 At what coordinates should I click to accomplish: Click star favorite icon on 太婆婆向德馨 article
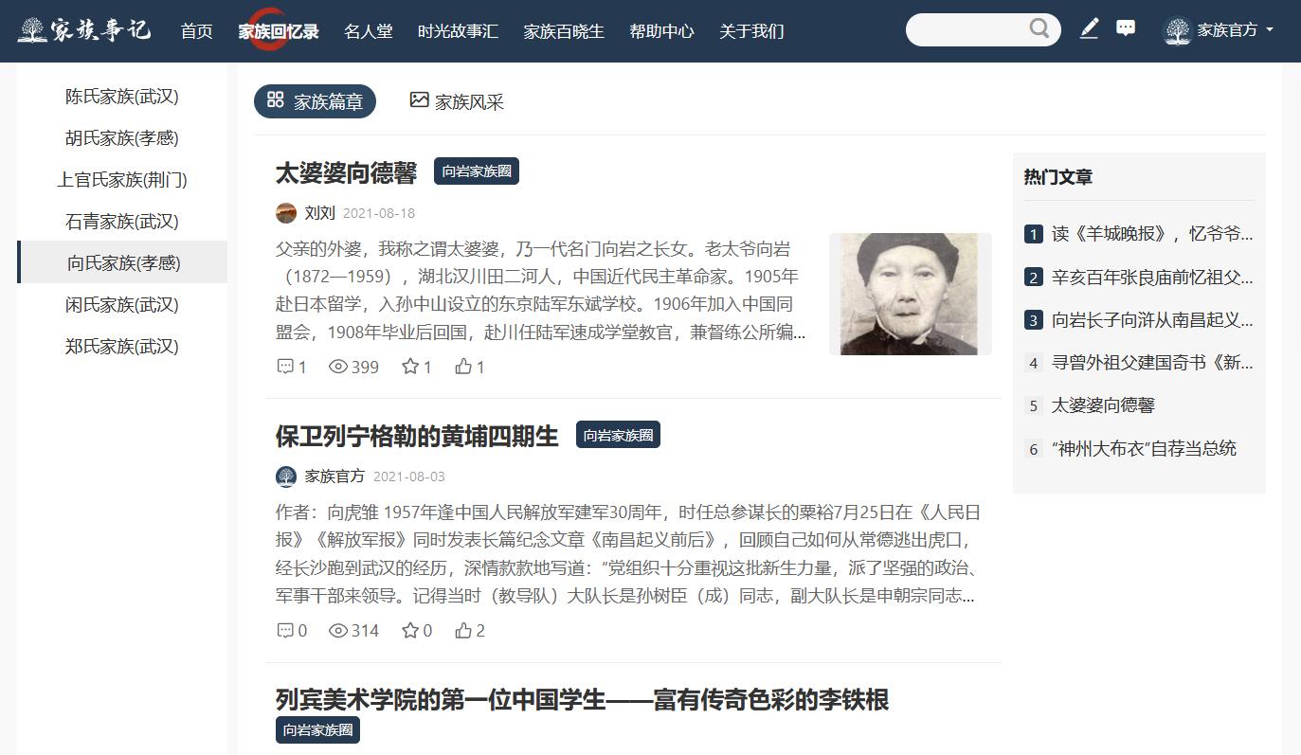(410, 367)
